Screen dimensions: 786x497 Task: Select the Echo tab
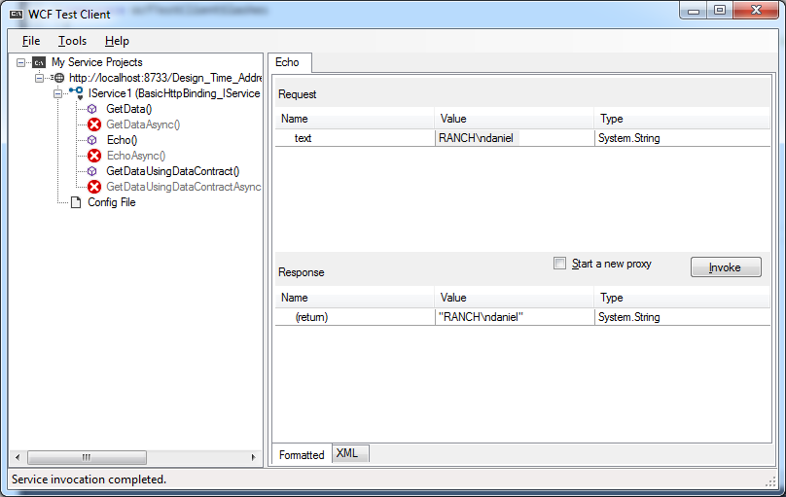click(289, 62)
